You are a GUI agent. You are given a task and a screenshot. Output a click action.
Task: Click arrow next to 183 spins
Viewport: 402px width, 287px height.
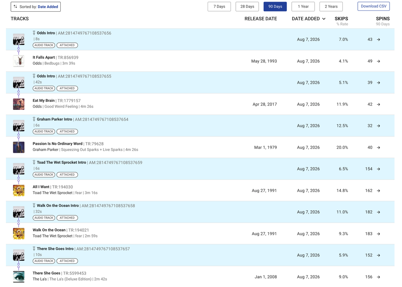click(x=378, y=233)
